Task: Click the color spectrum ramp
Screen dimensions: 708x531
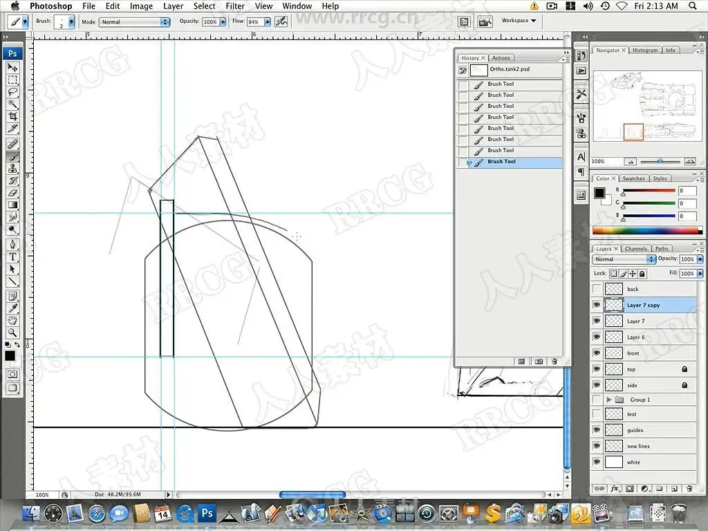Action: click(647, 231)
